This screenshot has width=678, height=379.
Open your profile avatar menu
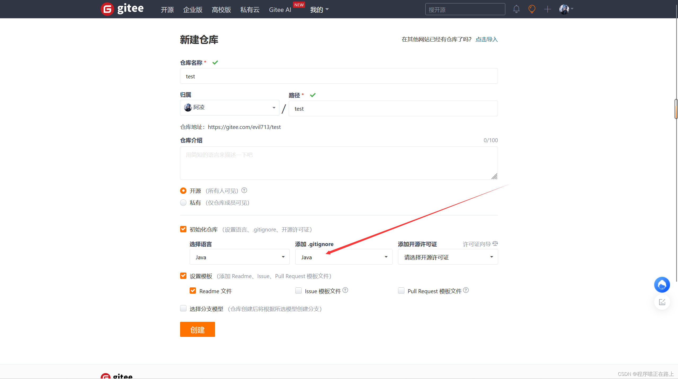[564, 9]
